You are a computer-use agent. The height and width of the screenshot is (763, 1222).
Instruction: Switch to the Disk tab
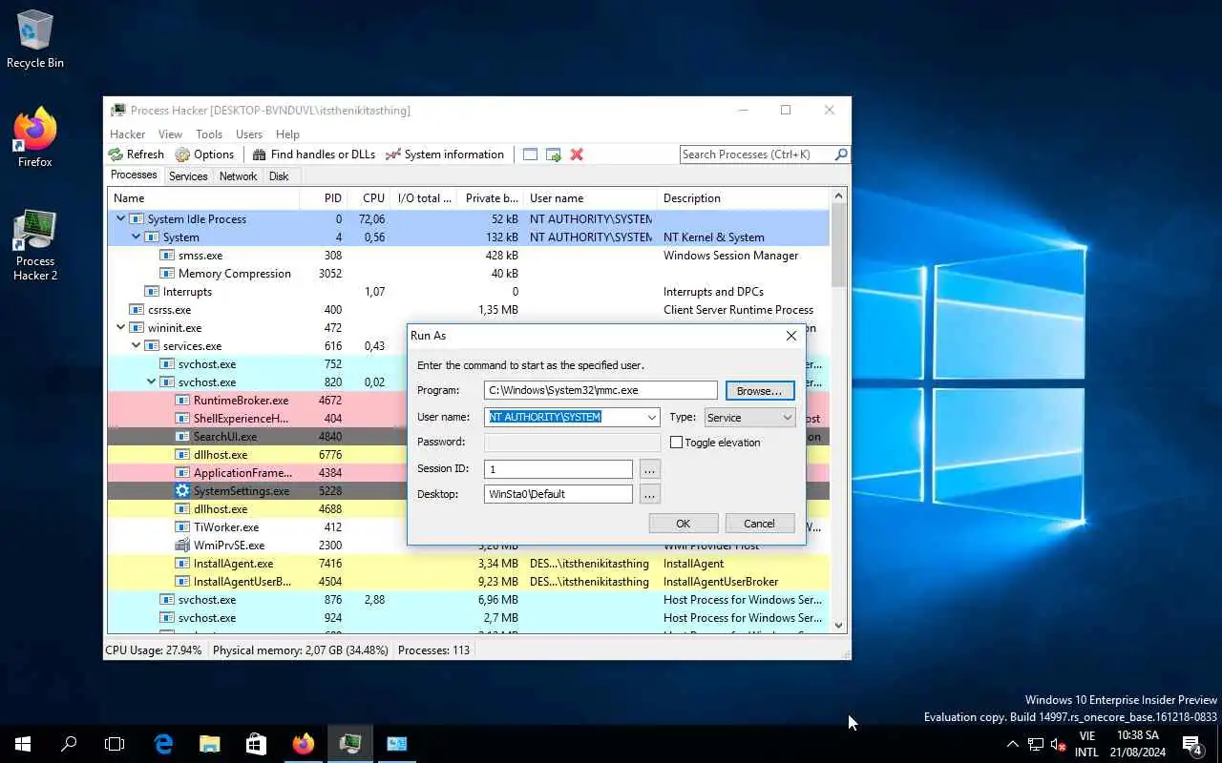(x=279, y=176)
